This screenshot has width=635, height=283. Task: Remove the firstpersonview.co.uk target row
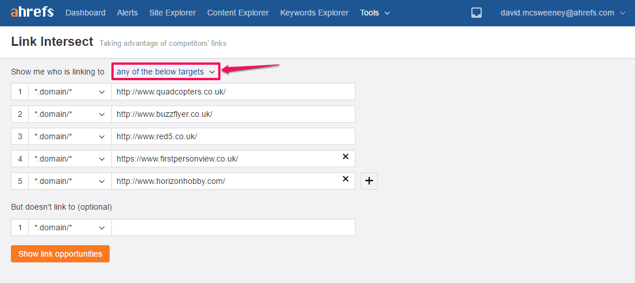coord(346,156)
